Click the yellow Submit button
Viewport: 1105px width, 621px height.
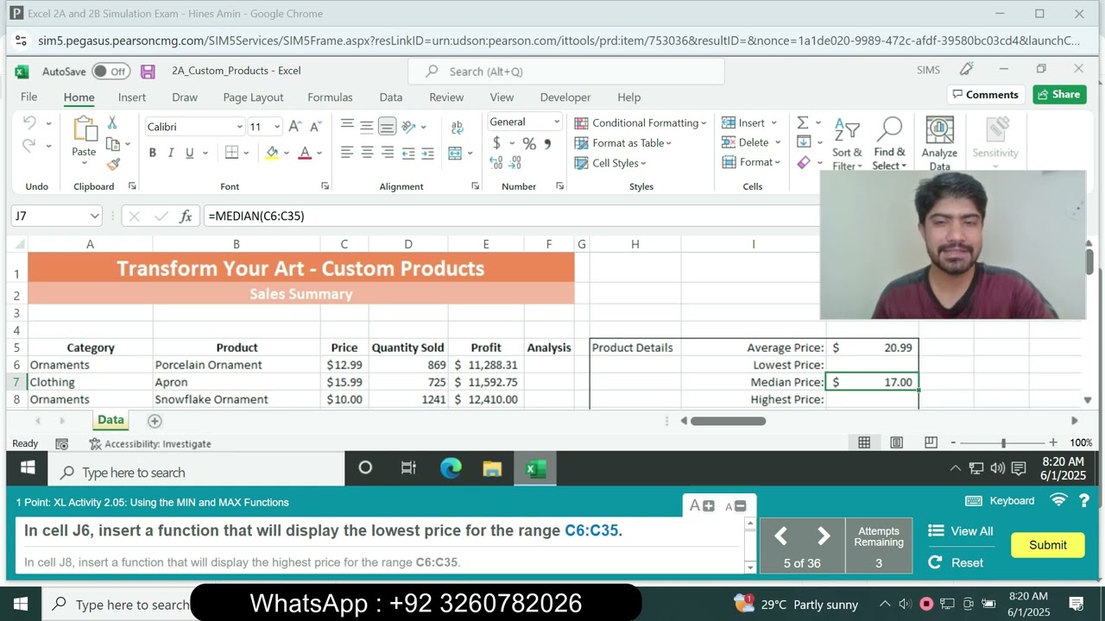coord(1047,545)
